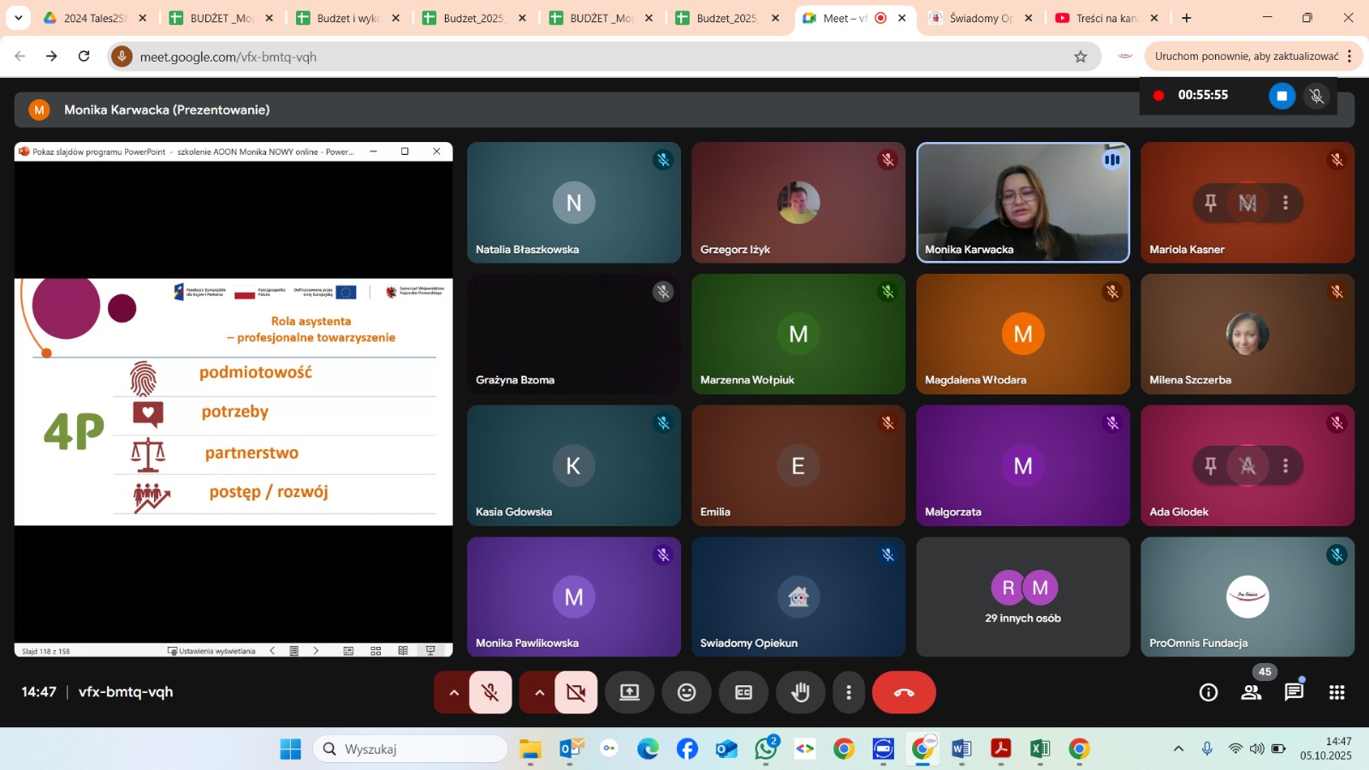
Task: Leave the call with the red hang-up button
Action: click(904, 692)
